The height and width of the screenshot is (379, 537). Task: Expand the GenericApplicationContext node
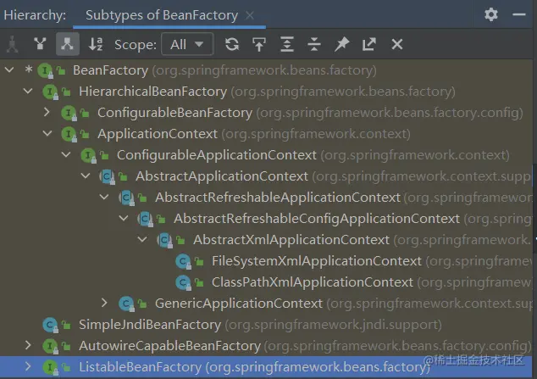point(104,303)
